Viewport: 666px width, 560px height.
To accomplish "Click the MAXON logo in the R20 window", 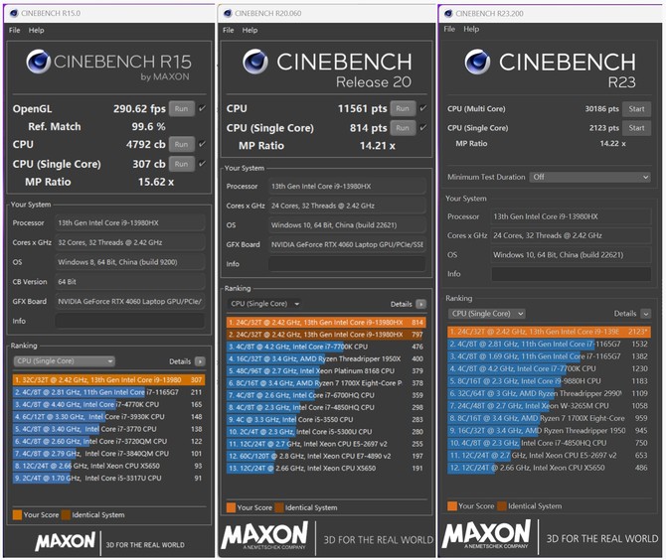I will pyautogui.click(x=264, y=536).
